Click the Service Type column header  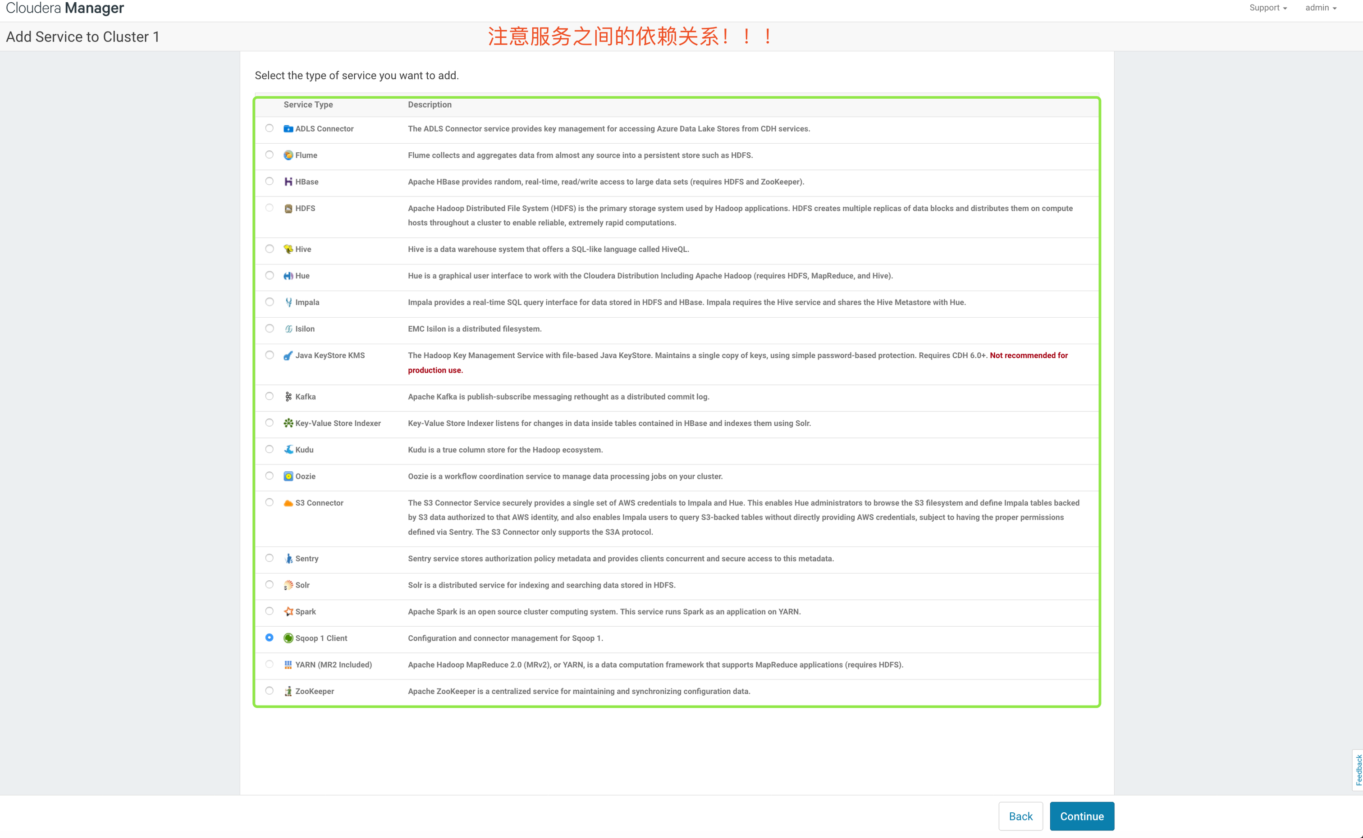[x=308, y=105]
